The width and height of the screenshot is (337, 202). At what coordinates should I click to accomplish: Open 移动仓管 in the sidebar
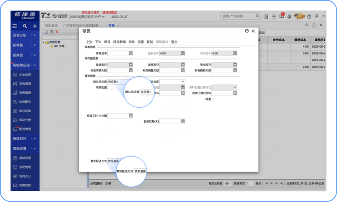tap(25, 120)
